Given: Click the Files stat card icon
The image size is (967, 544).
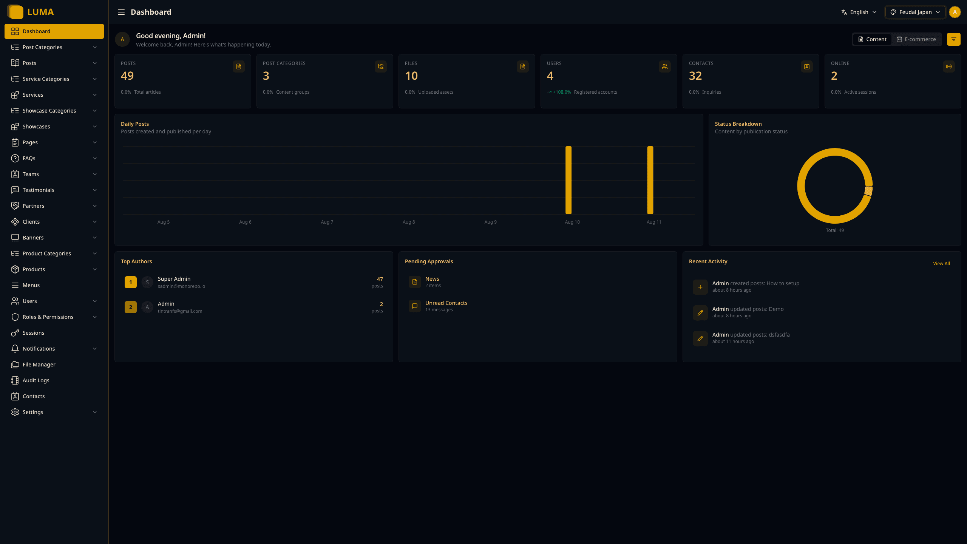Looking at the screenshot, I should pos(523,66).
